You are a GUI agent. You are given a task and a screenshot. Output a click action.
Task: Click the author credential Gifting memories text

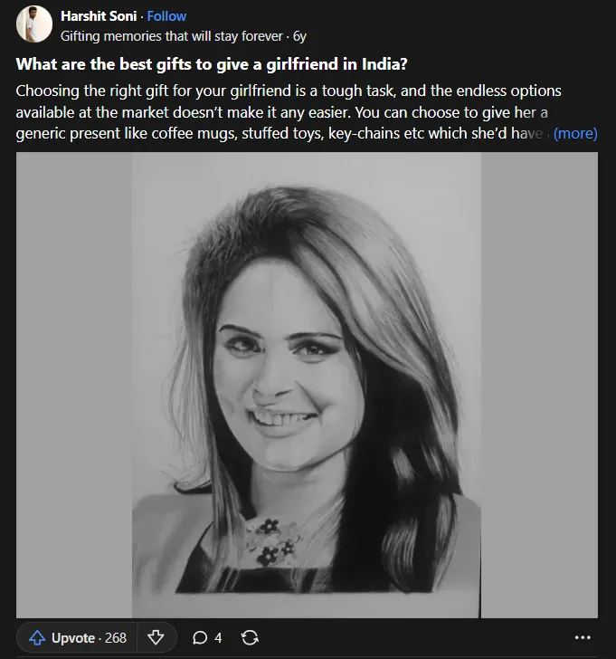tap(171, 36)
